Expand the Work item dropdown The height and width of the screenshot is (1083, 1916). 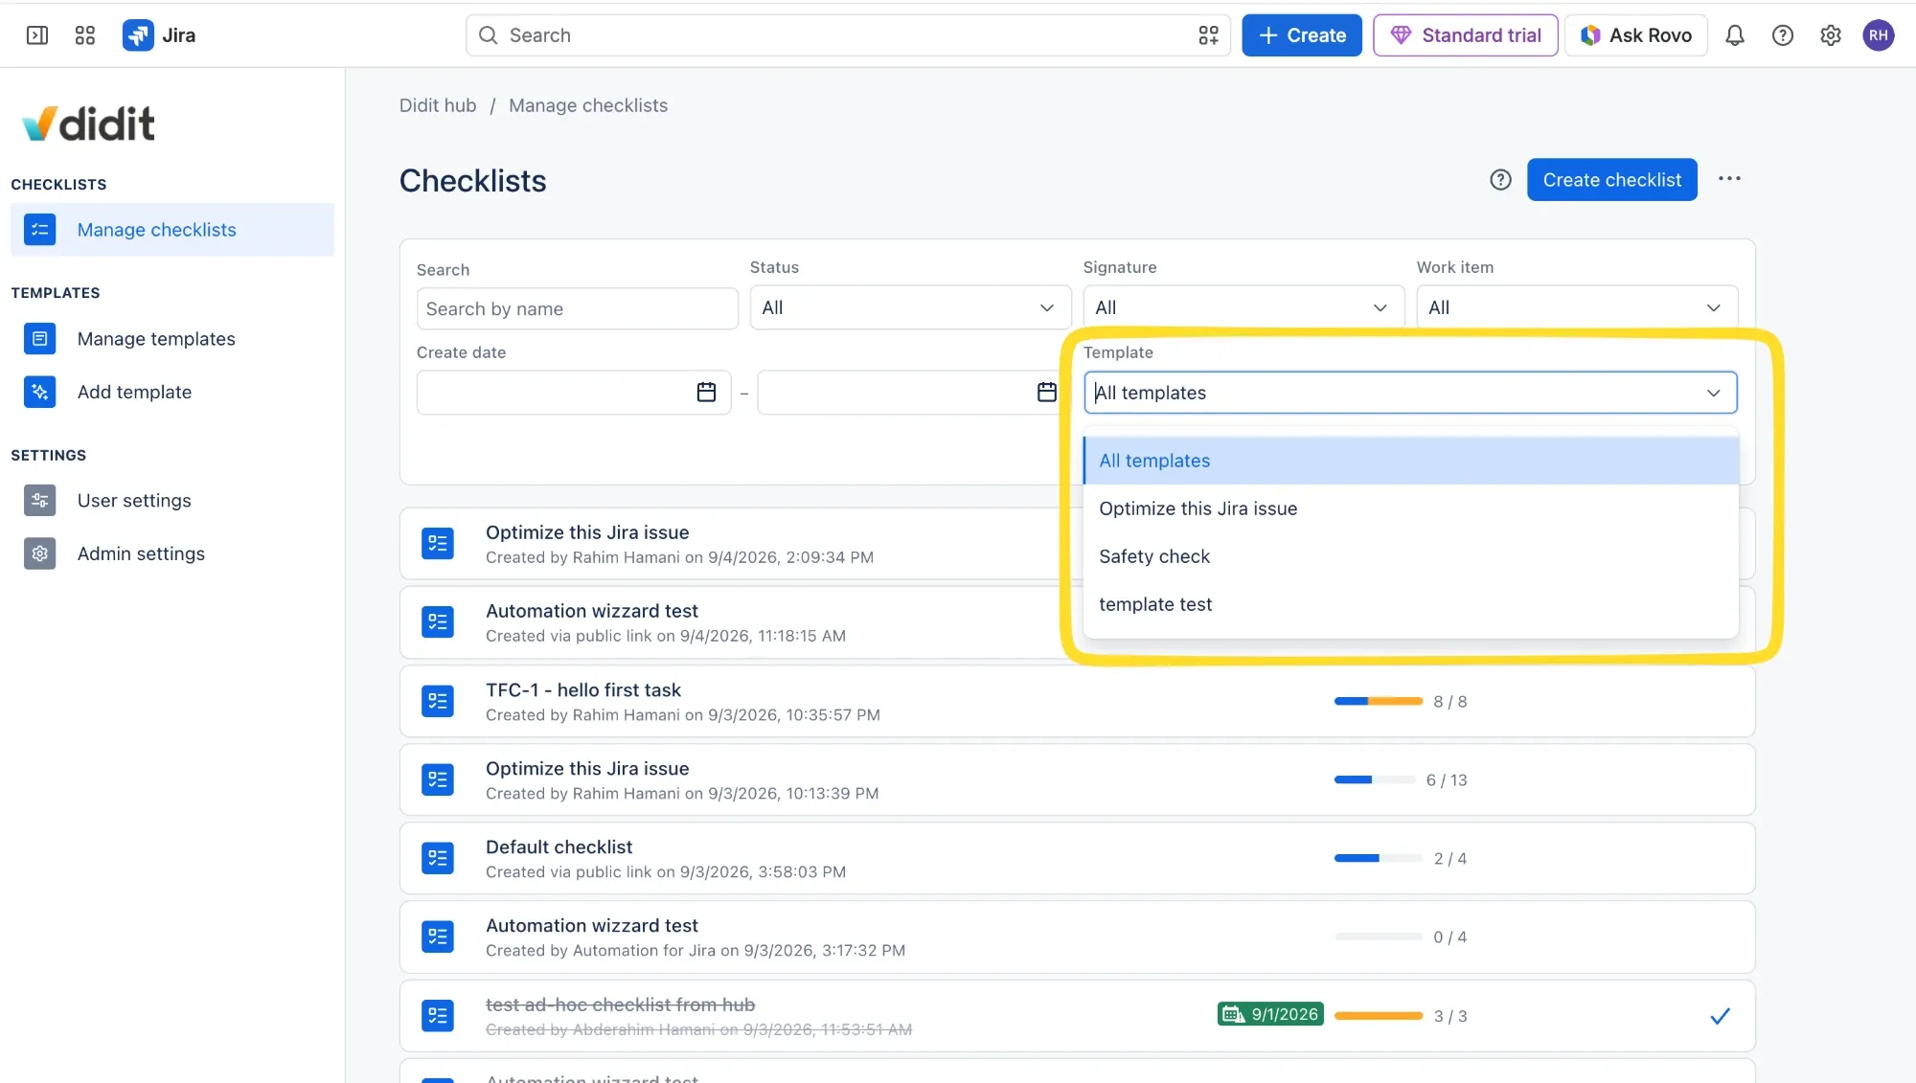pos(1577,307)
